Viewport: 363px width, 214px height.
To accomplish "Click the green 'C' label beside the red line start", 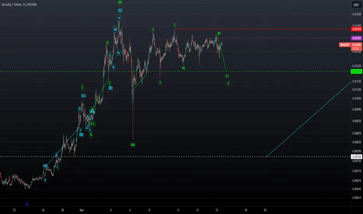I will tap(175, 25).
